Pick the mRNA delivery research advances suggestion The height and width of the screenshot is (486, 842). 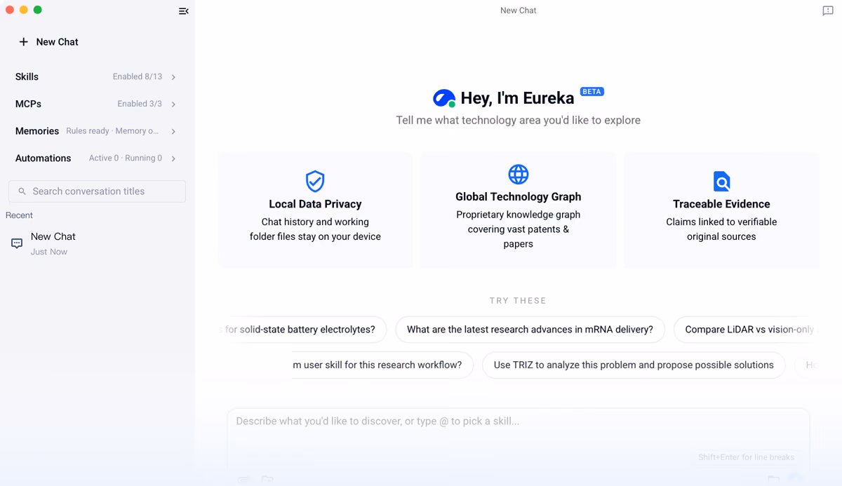530,330
